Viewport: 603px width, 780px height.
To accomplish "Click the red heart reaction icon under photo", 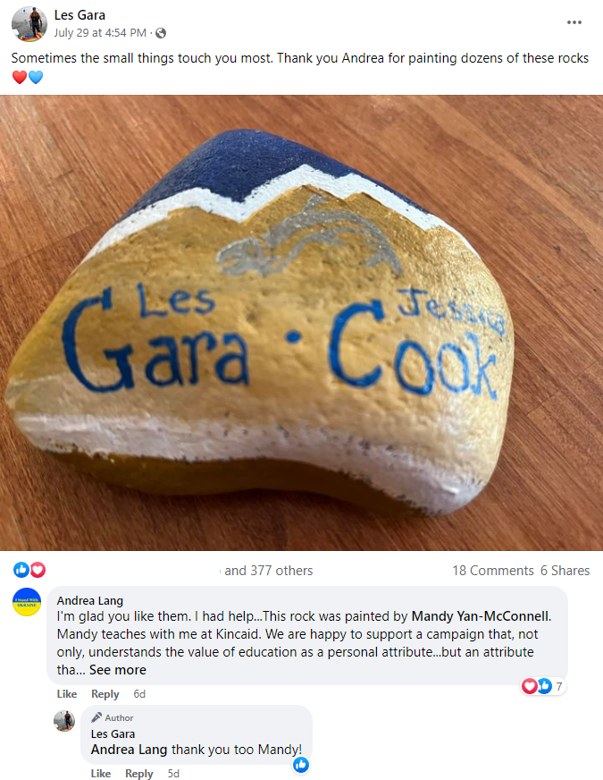I will [38, 570].
